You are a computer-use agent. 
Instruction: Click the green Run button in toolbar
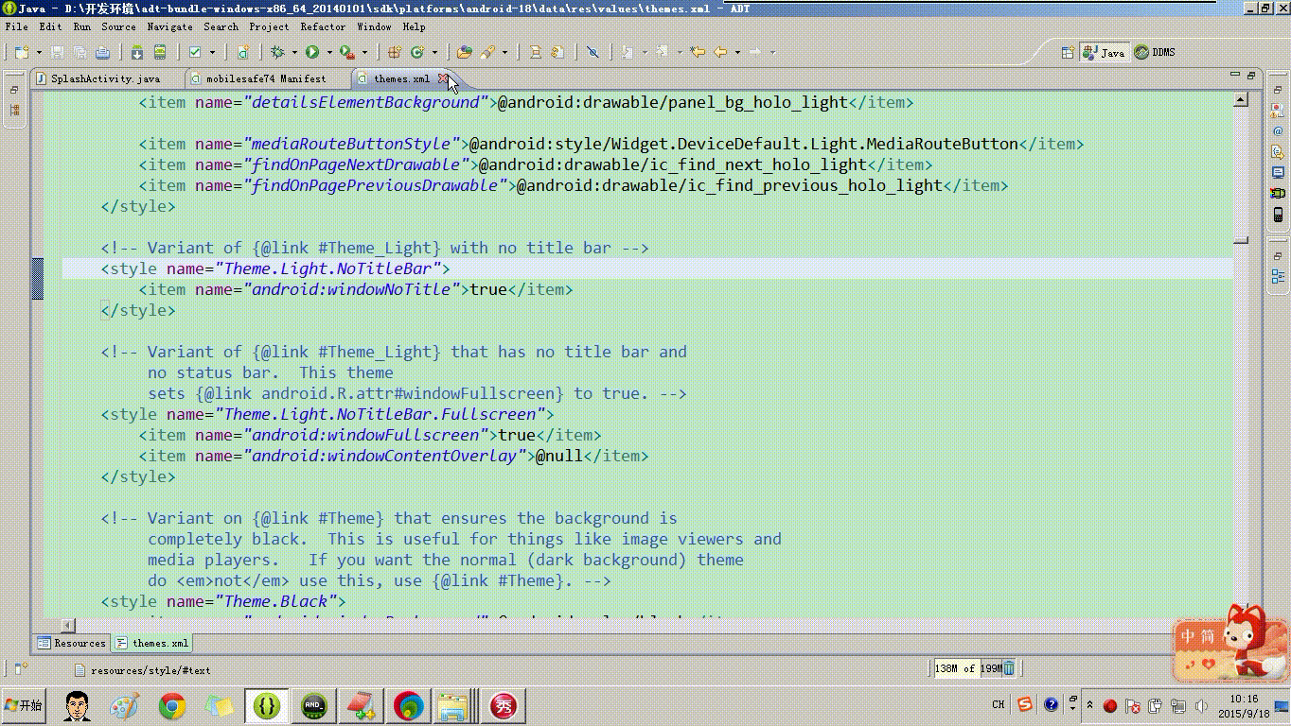coord(311,52)
